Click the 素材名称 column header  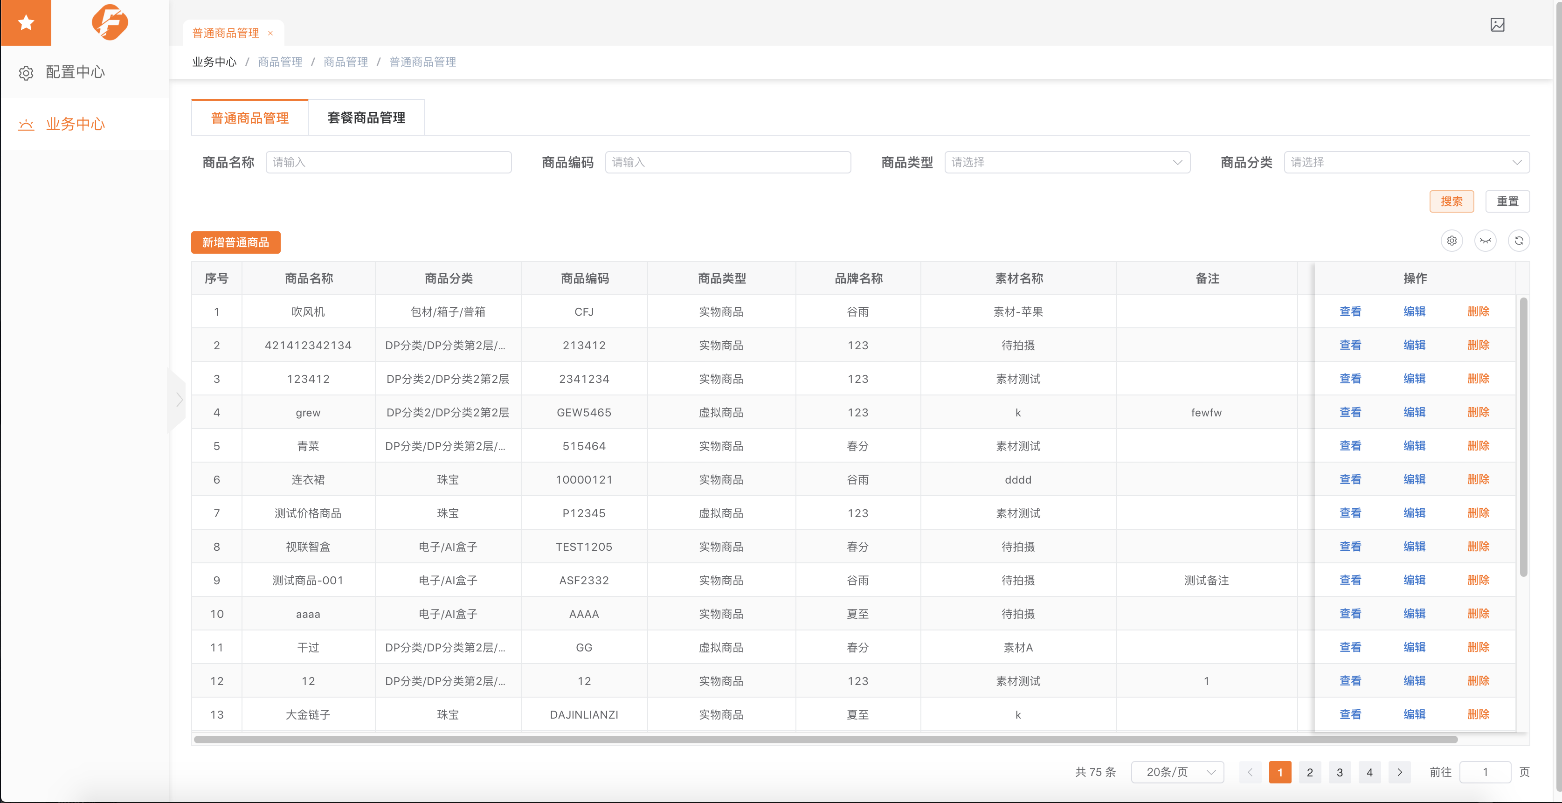click(x=1019, y=278)
